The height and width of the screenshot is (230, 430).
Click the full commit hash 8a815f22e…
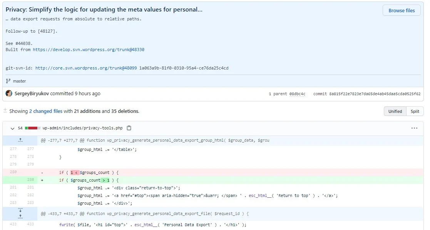(x=375, y=94)
